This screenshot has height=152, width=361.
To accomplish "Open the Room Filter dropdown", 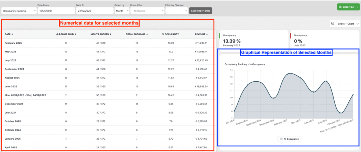I will 147,11.
